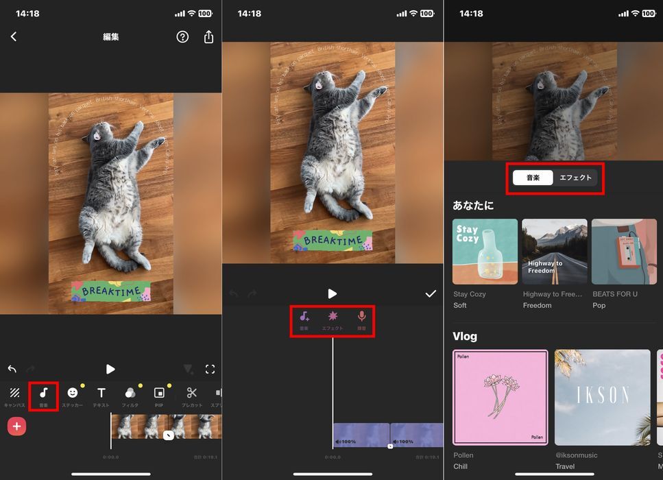Tap the microphone recording icon
663x480 pixels.
pyautogui.click(x=361, y=319)
